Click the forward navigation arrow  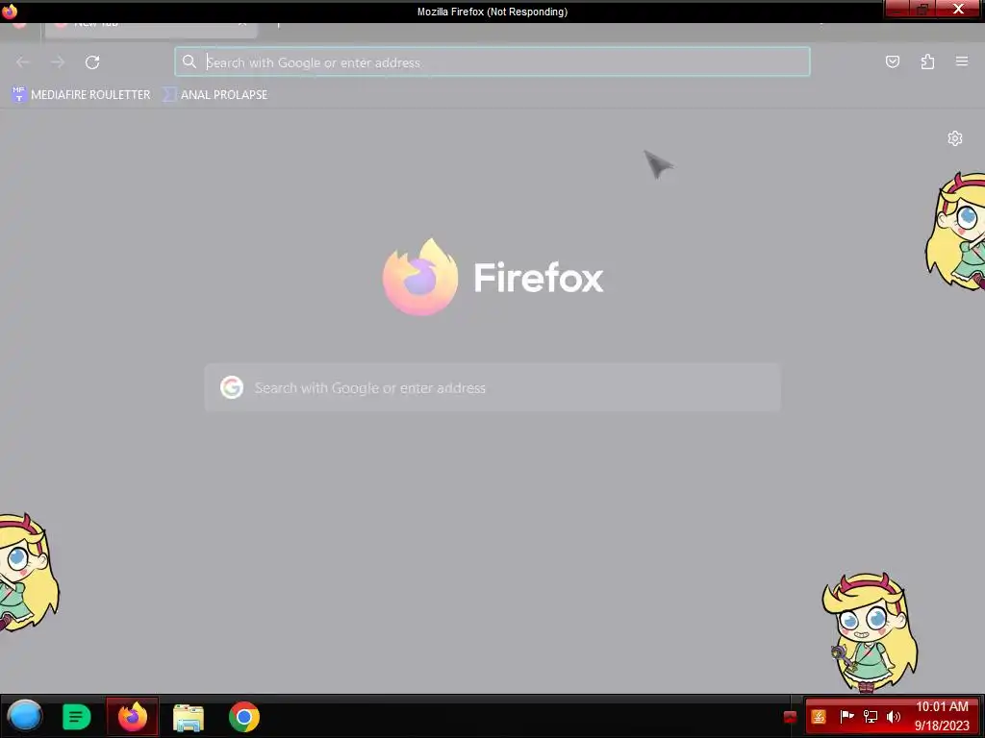click(58, 62)
